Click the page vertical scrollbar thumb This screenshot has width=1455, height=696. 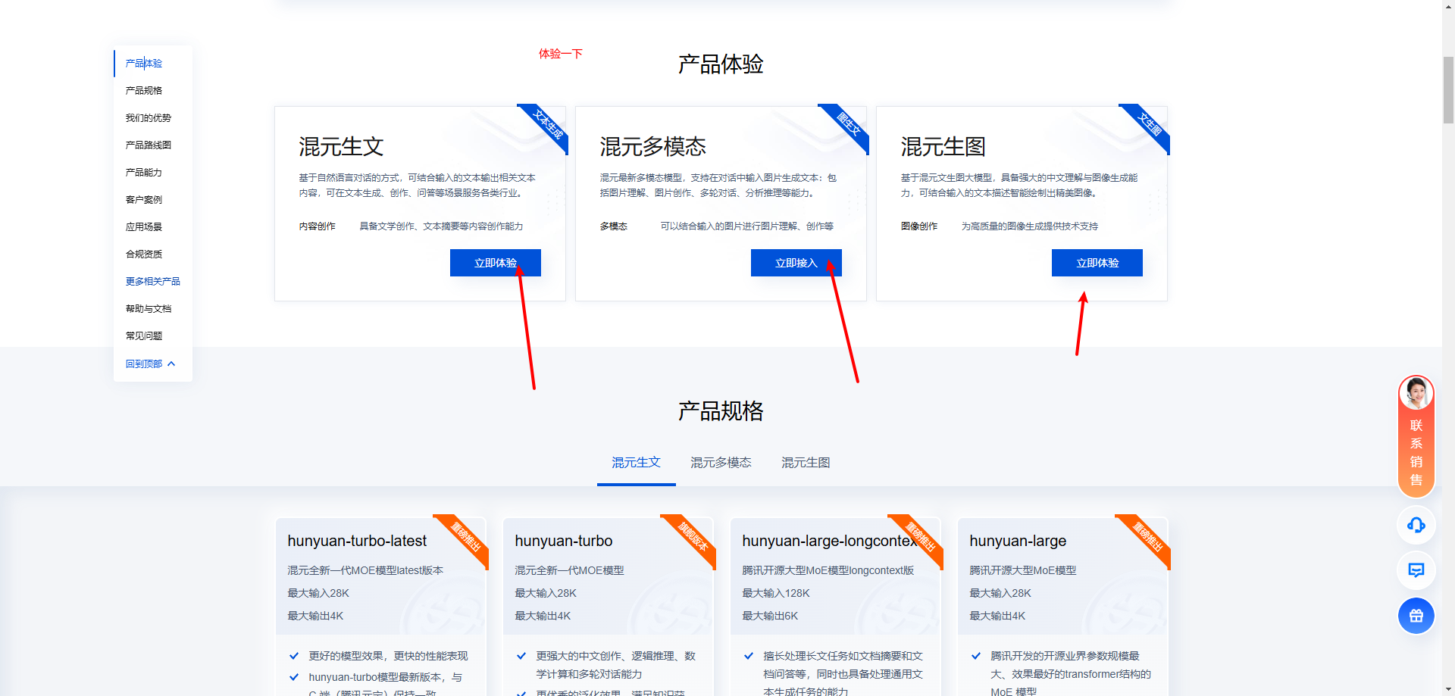coord(1448,89)
